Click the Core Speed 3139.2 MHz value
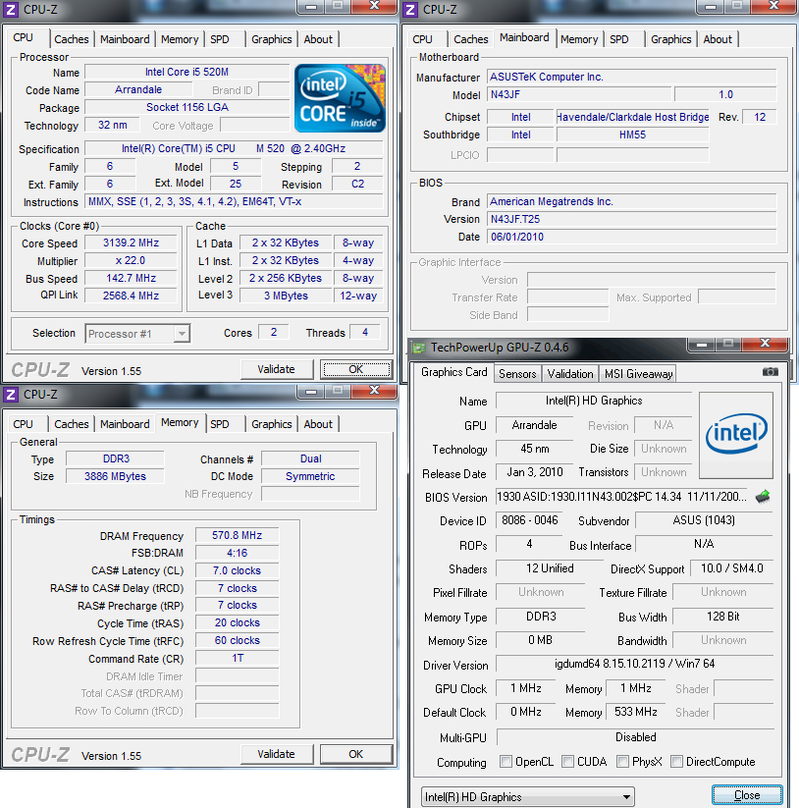Viewport: 799px width, 808px height. [x=131, y=243]
